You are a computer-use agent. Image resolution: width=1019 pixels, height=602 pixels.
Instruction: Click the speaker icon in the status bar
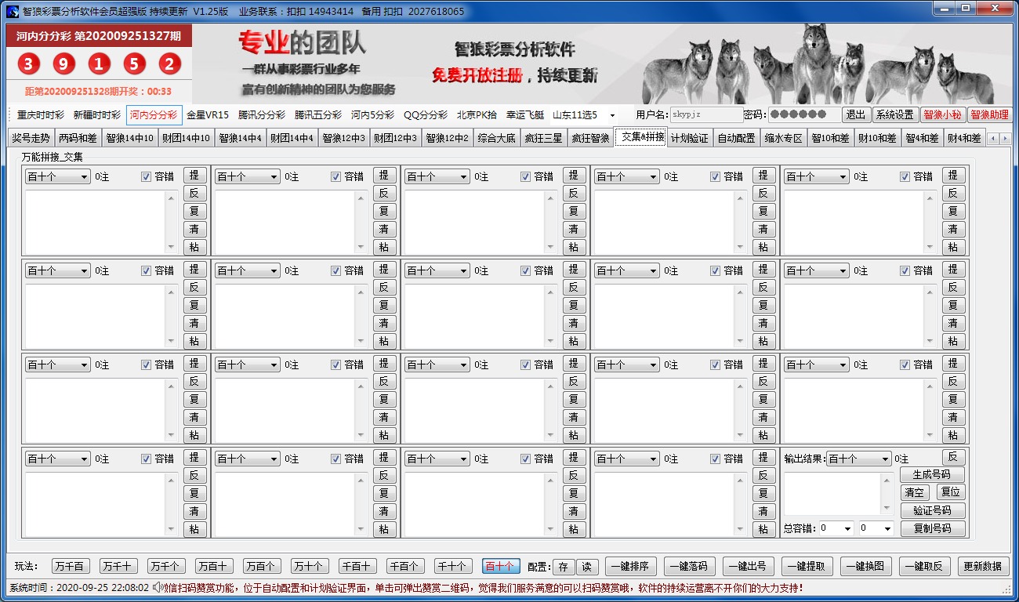tap(158, 587)
